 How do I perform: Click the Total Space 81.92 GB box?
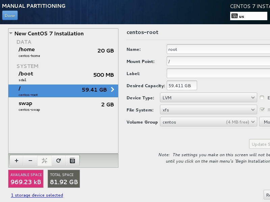[64, 179]
